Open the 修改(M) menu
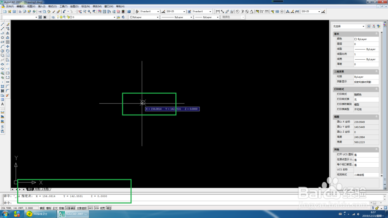 coord(97,7)
